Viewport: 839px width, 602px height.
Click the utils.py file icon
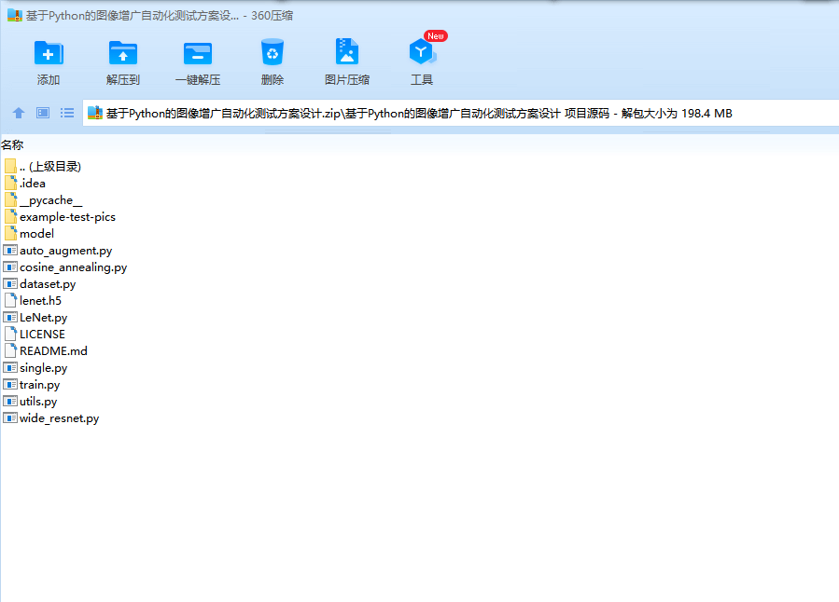point(10,401)
